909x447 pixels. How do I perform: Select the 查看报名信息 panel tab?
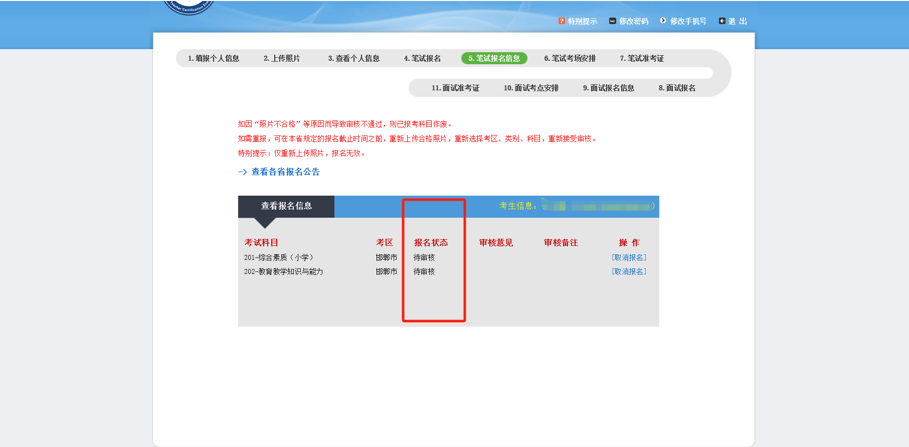(286, 206)
